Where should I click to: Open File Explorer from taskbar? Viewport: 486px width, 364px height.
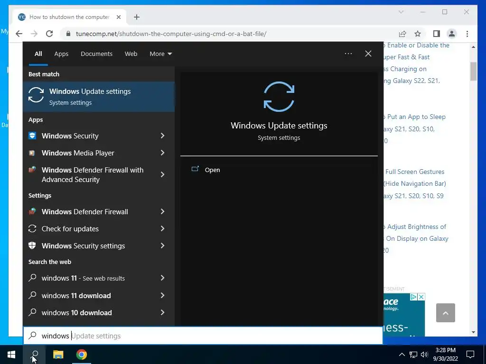coord(58,355)
